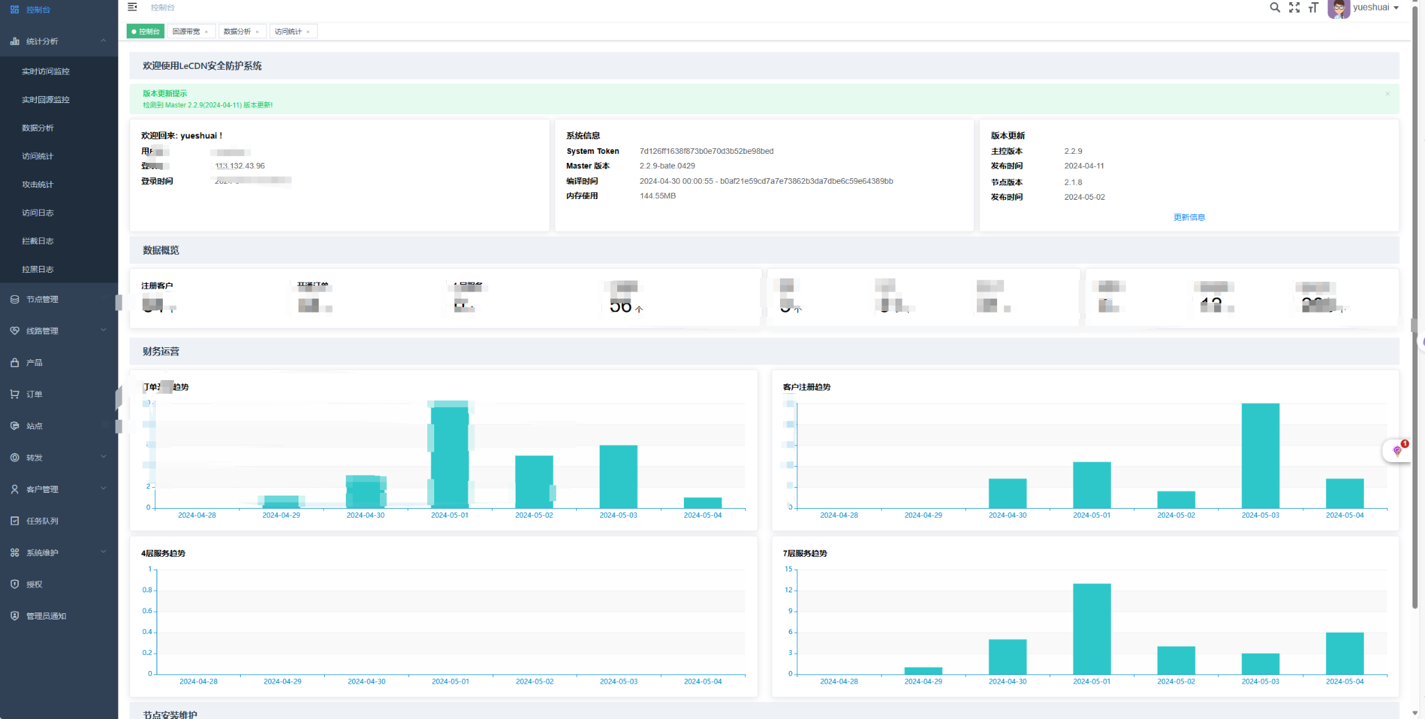The height and width of the screenshot is (719, 1425).
Task: Open 授权 authorization shield item
Action: pos(34,584)
